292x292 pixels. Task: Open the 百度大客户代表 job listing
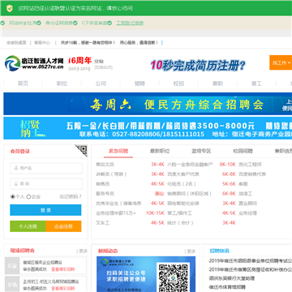183,174
